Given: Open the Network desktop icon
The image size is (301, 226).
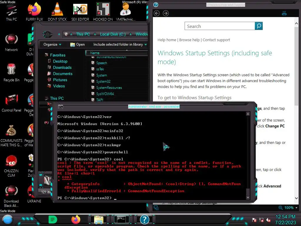Looking at the screenshot, I should (11, 43).
